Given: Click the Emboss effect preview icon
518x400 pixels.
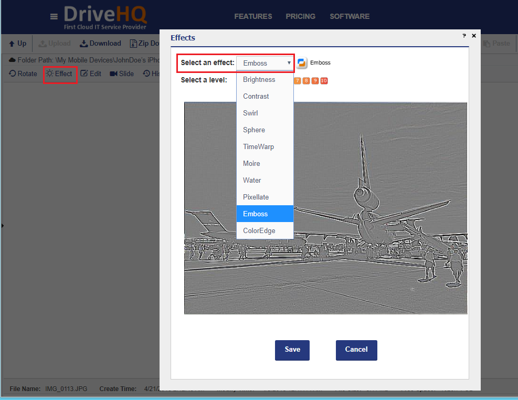Looking at the screenshot, I should [x=302, y=63].
